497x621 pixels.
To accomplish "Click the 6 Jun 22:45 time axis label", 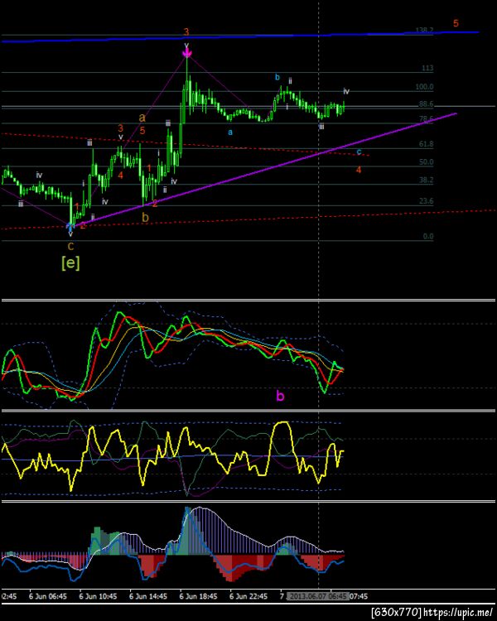I will pos(248,596).
